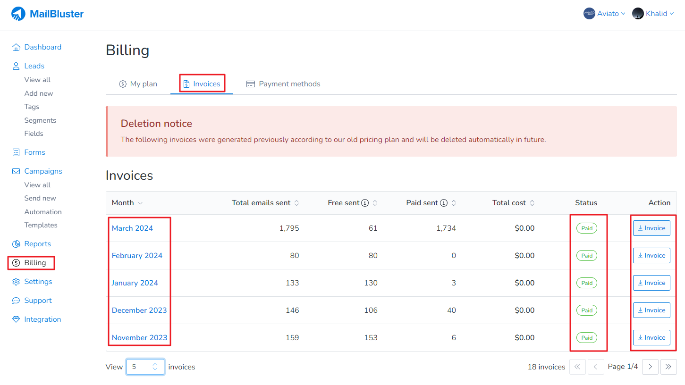The height and width of the screenshot is (385, 685).
Task: Open the Aviato brand dropdown
Action: [604, 14]
